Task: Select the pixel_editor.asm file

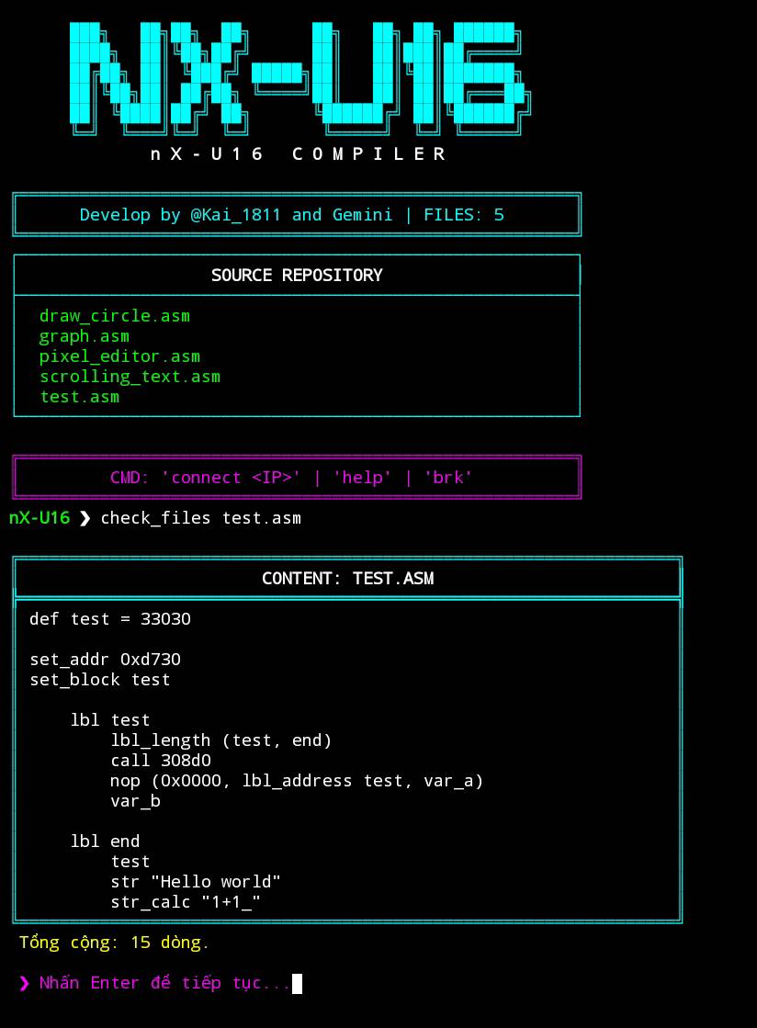Action: (x=119, y=356)
